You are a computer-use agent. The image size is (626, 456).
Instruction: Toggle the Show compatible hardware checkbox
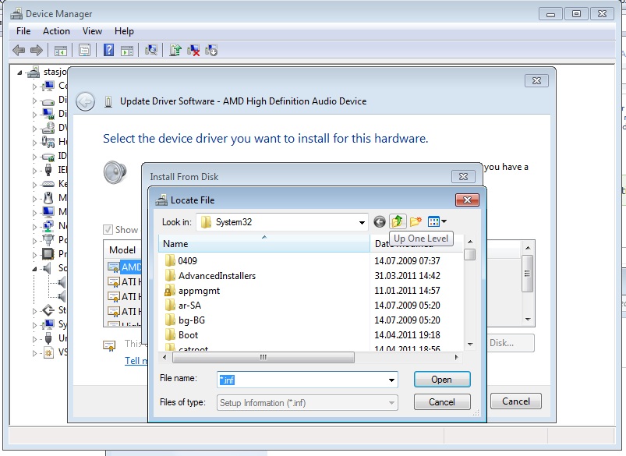[108, 230]
